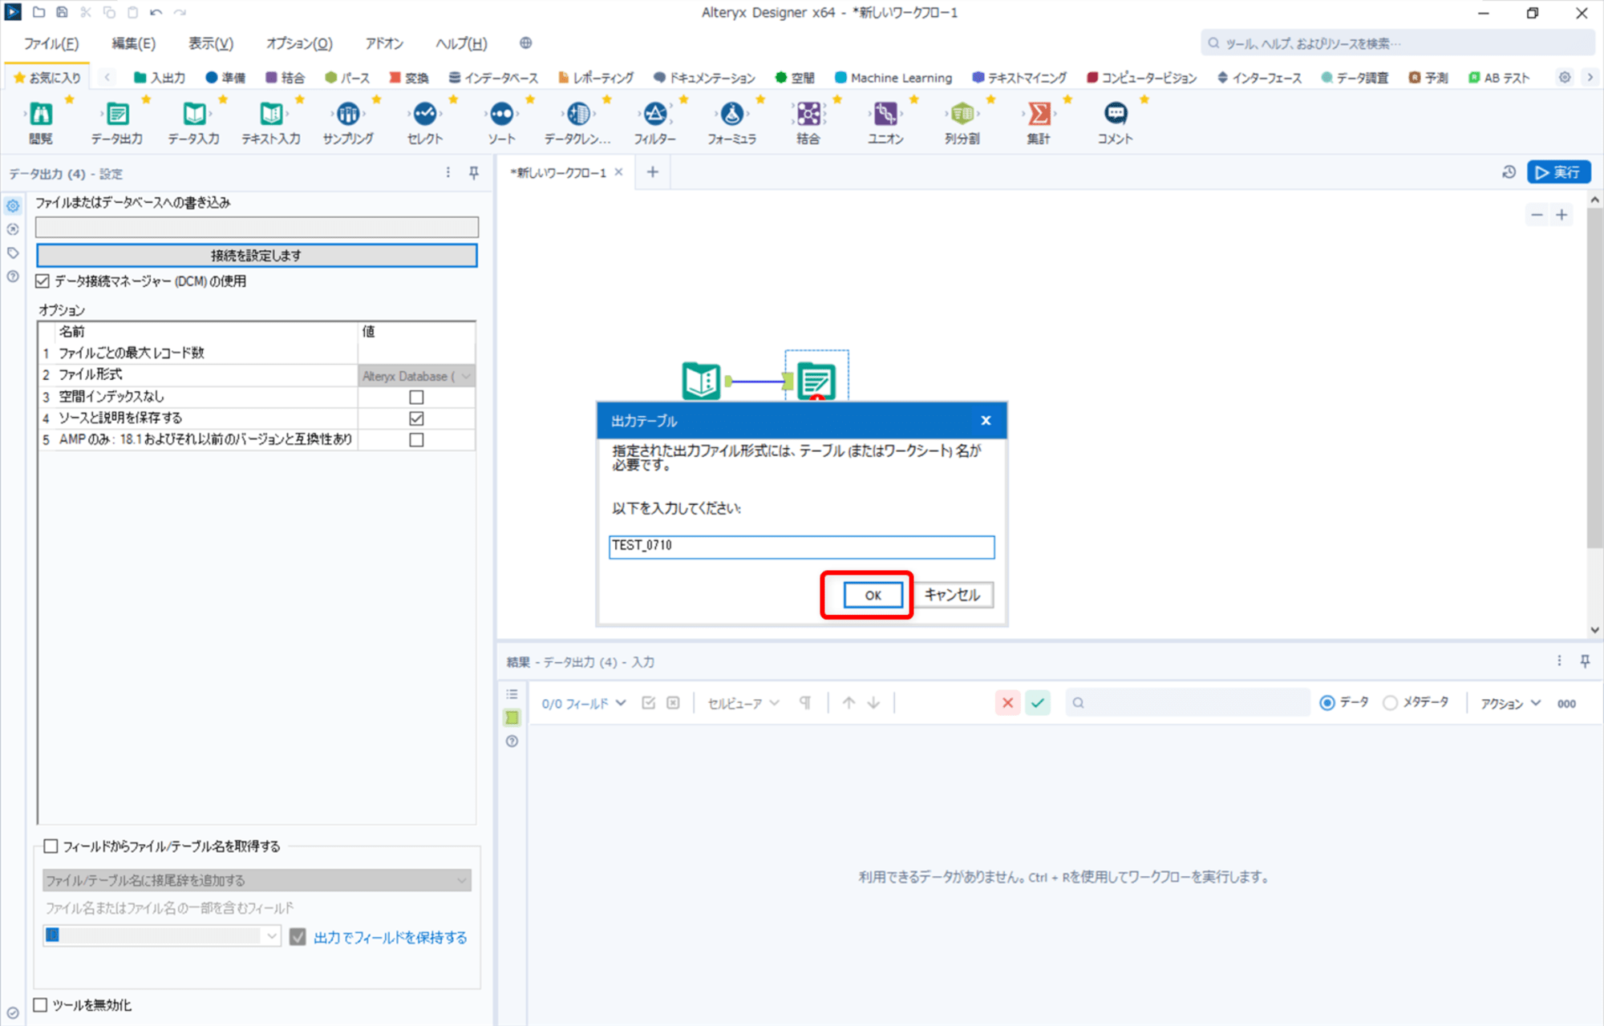This screenshot has height=1026, width=1604.
Task: Select the データ radio button
Action: tap(1327, 703)
